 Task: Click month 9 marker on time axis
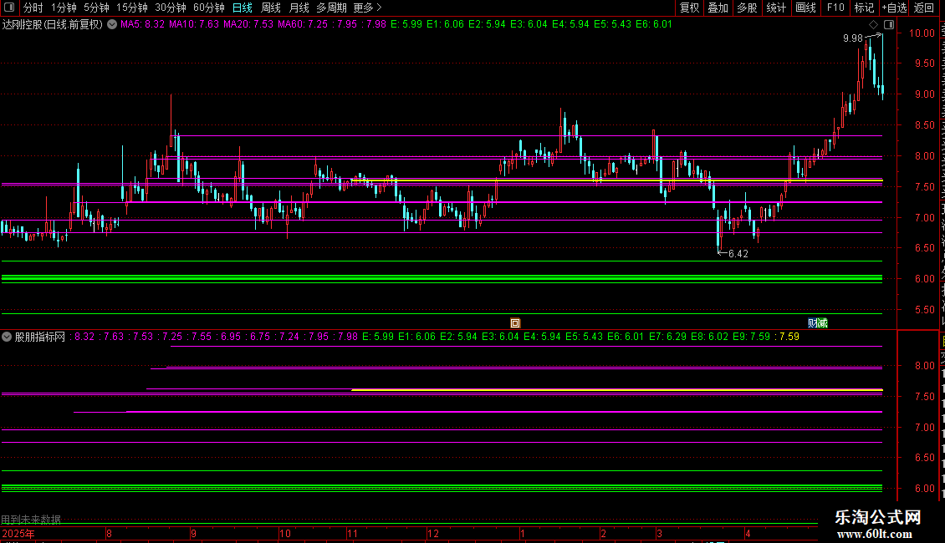[x=193, y=533]
